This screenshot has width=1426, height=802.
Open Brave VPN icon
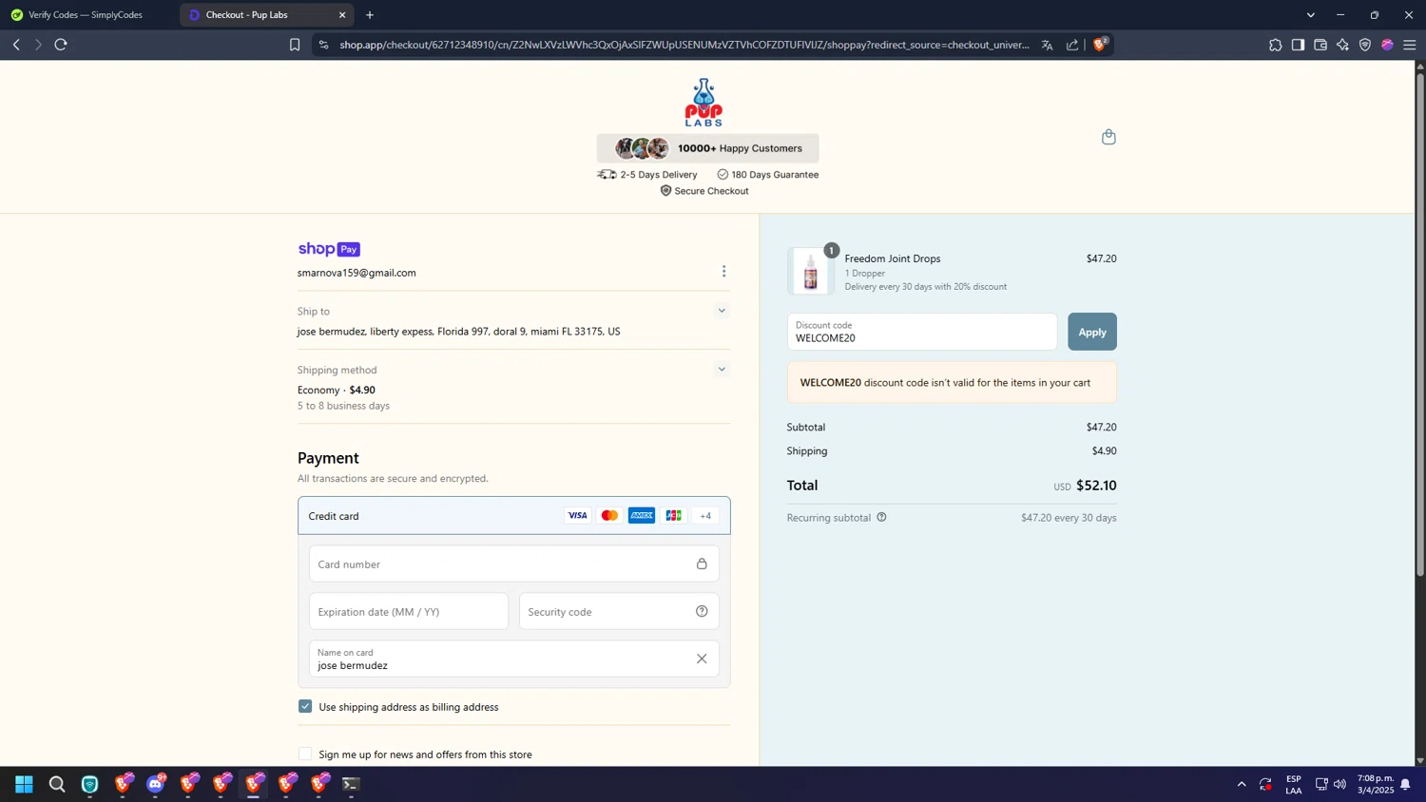pos(1365,45)
